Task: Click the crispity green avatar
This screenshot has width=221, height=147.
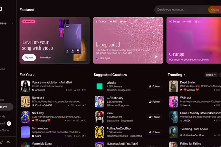Action: [99, 86]
